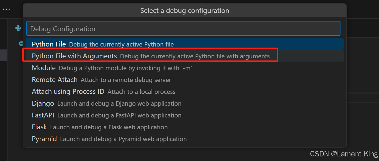Click "Debug a Python module by invoking it with '-m'"

point(125,68)
